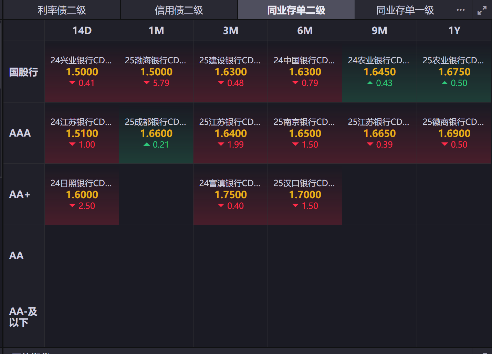Open 24兴业银行CD cell at 1.5000

[82, 72]
